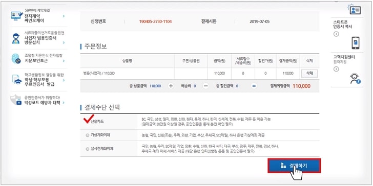
Task: Expand the 지문보안토큰 chevron
Action: click(x=64, y=61)
